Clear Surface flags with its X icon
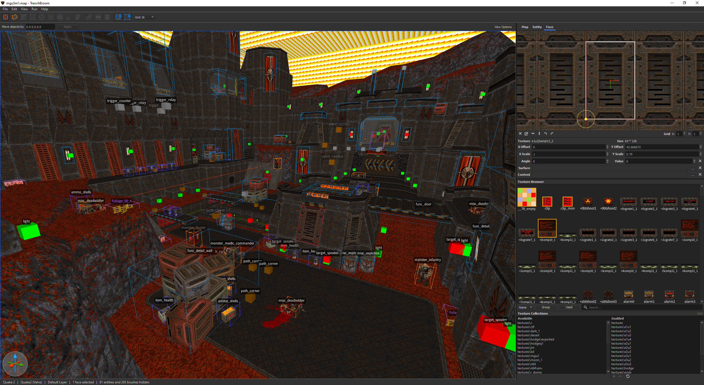Image resolution: width=704 pixels, height=385 pixels. click(700, 167)
